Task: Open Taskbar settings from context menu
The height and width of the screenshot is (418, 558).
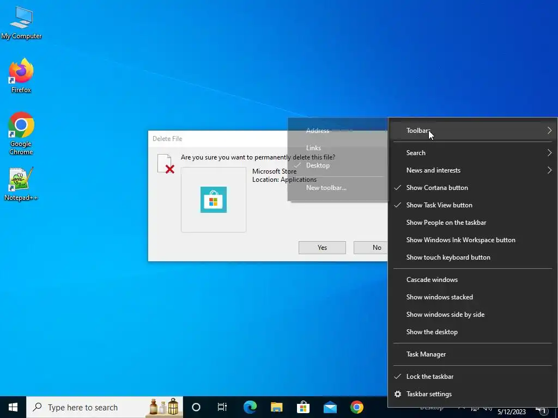Action: point(472,394)
